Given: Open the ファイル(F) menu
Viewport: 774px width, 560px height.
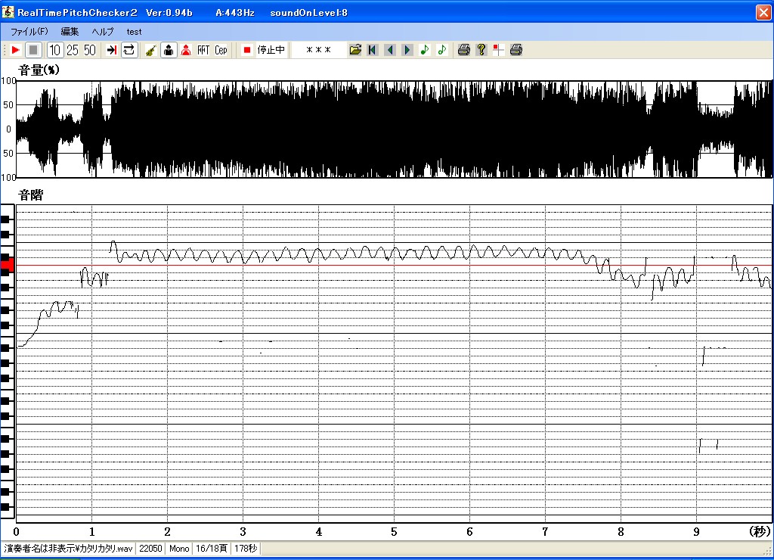Looking at the screenshot, I should click(29, 32).
